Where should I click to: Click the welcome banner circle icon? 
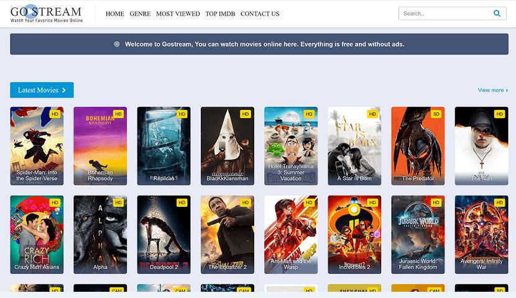coord(117,44)
